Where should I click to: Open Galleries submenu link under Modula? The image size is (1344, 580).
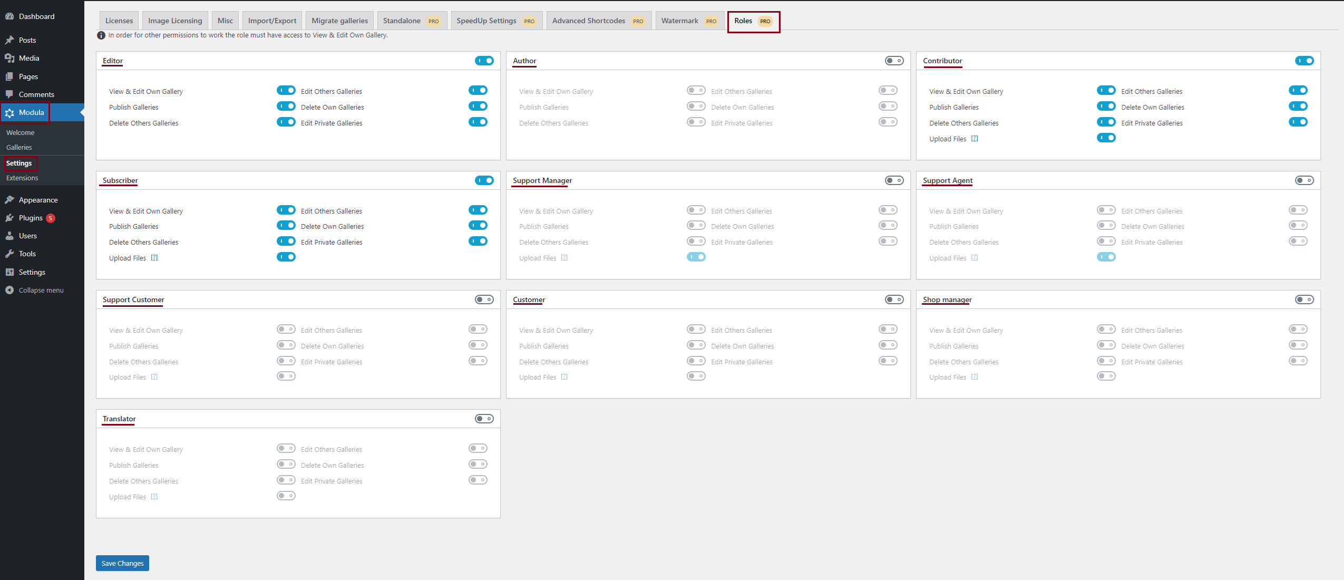(19, 147)
